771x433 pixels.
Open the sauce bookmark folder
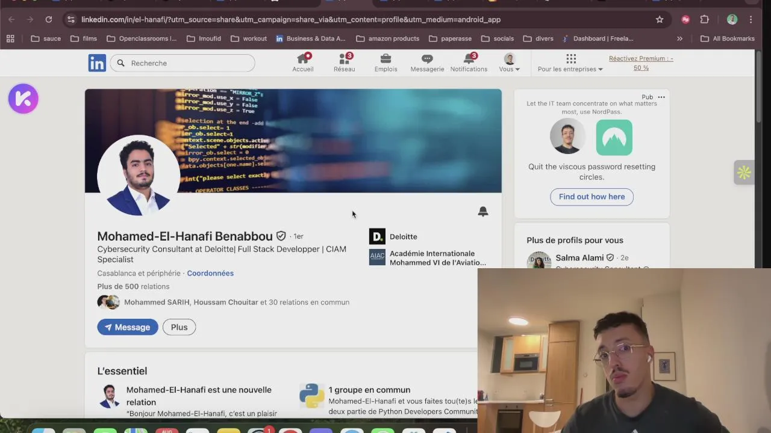pos(46,38)
